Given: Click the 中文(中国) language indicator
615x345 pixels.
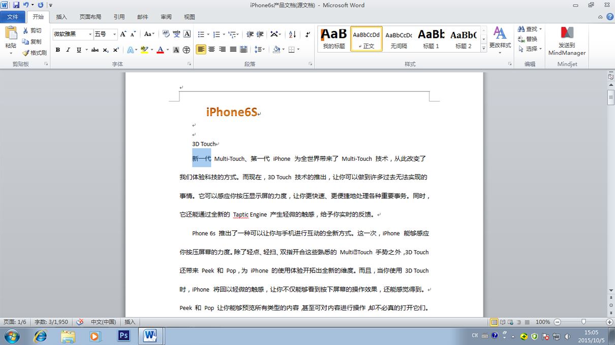Looking at the screenshot, I should 103,322.
